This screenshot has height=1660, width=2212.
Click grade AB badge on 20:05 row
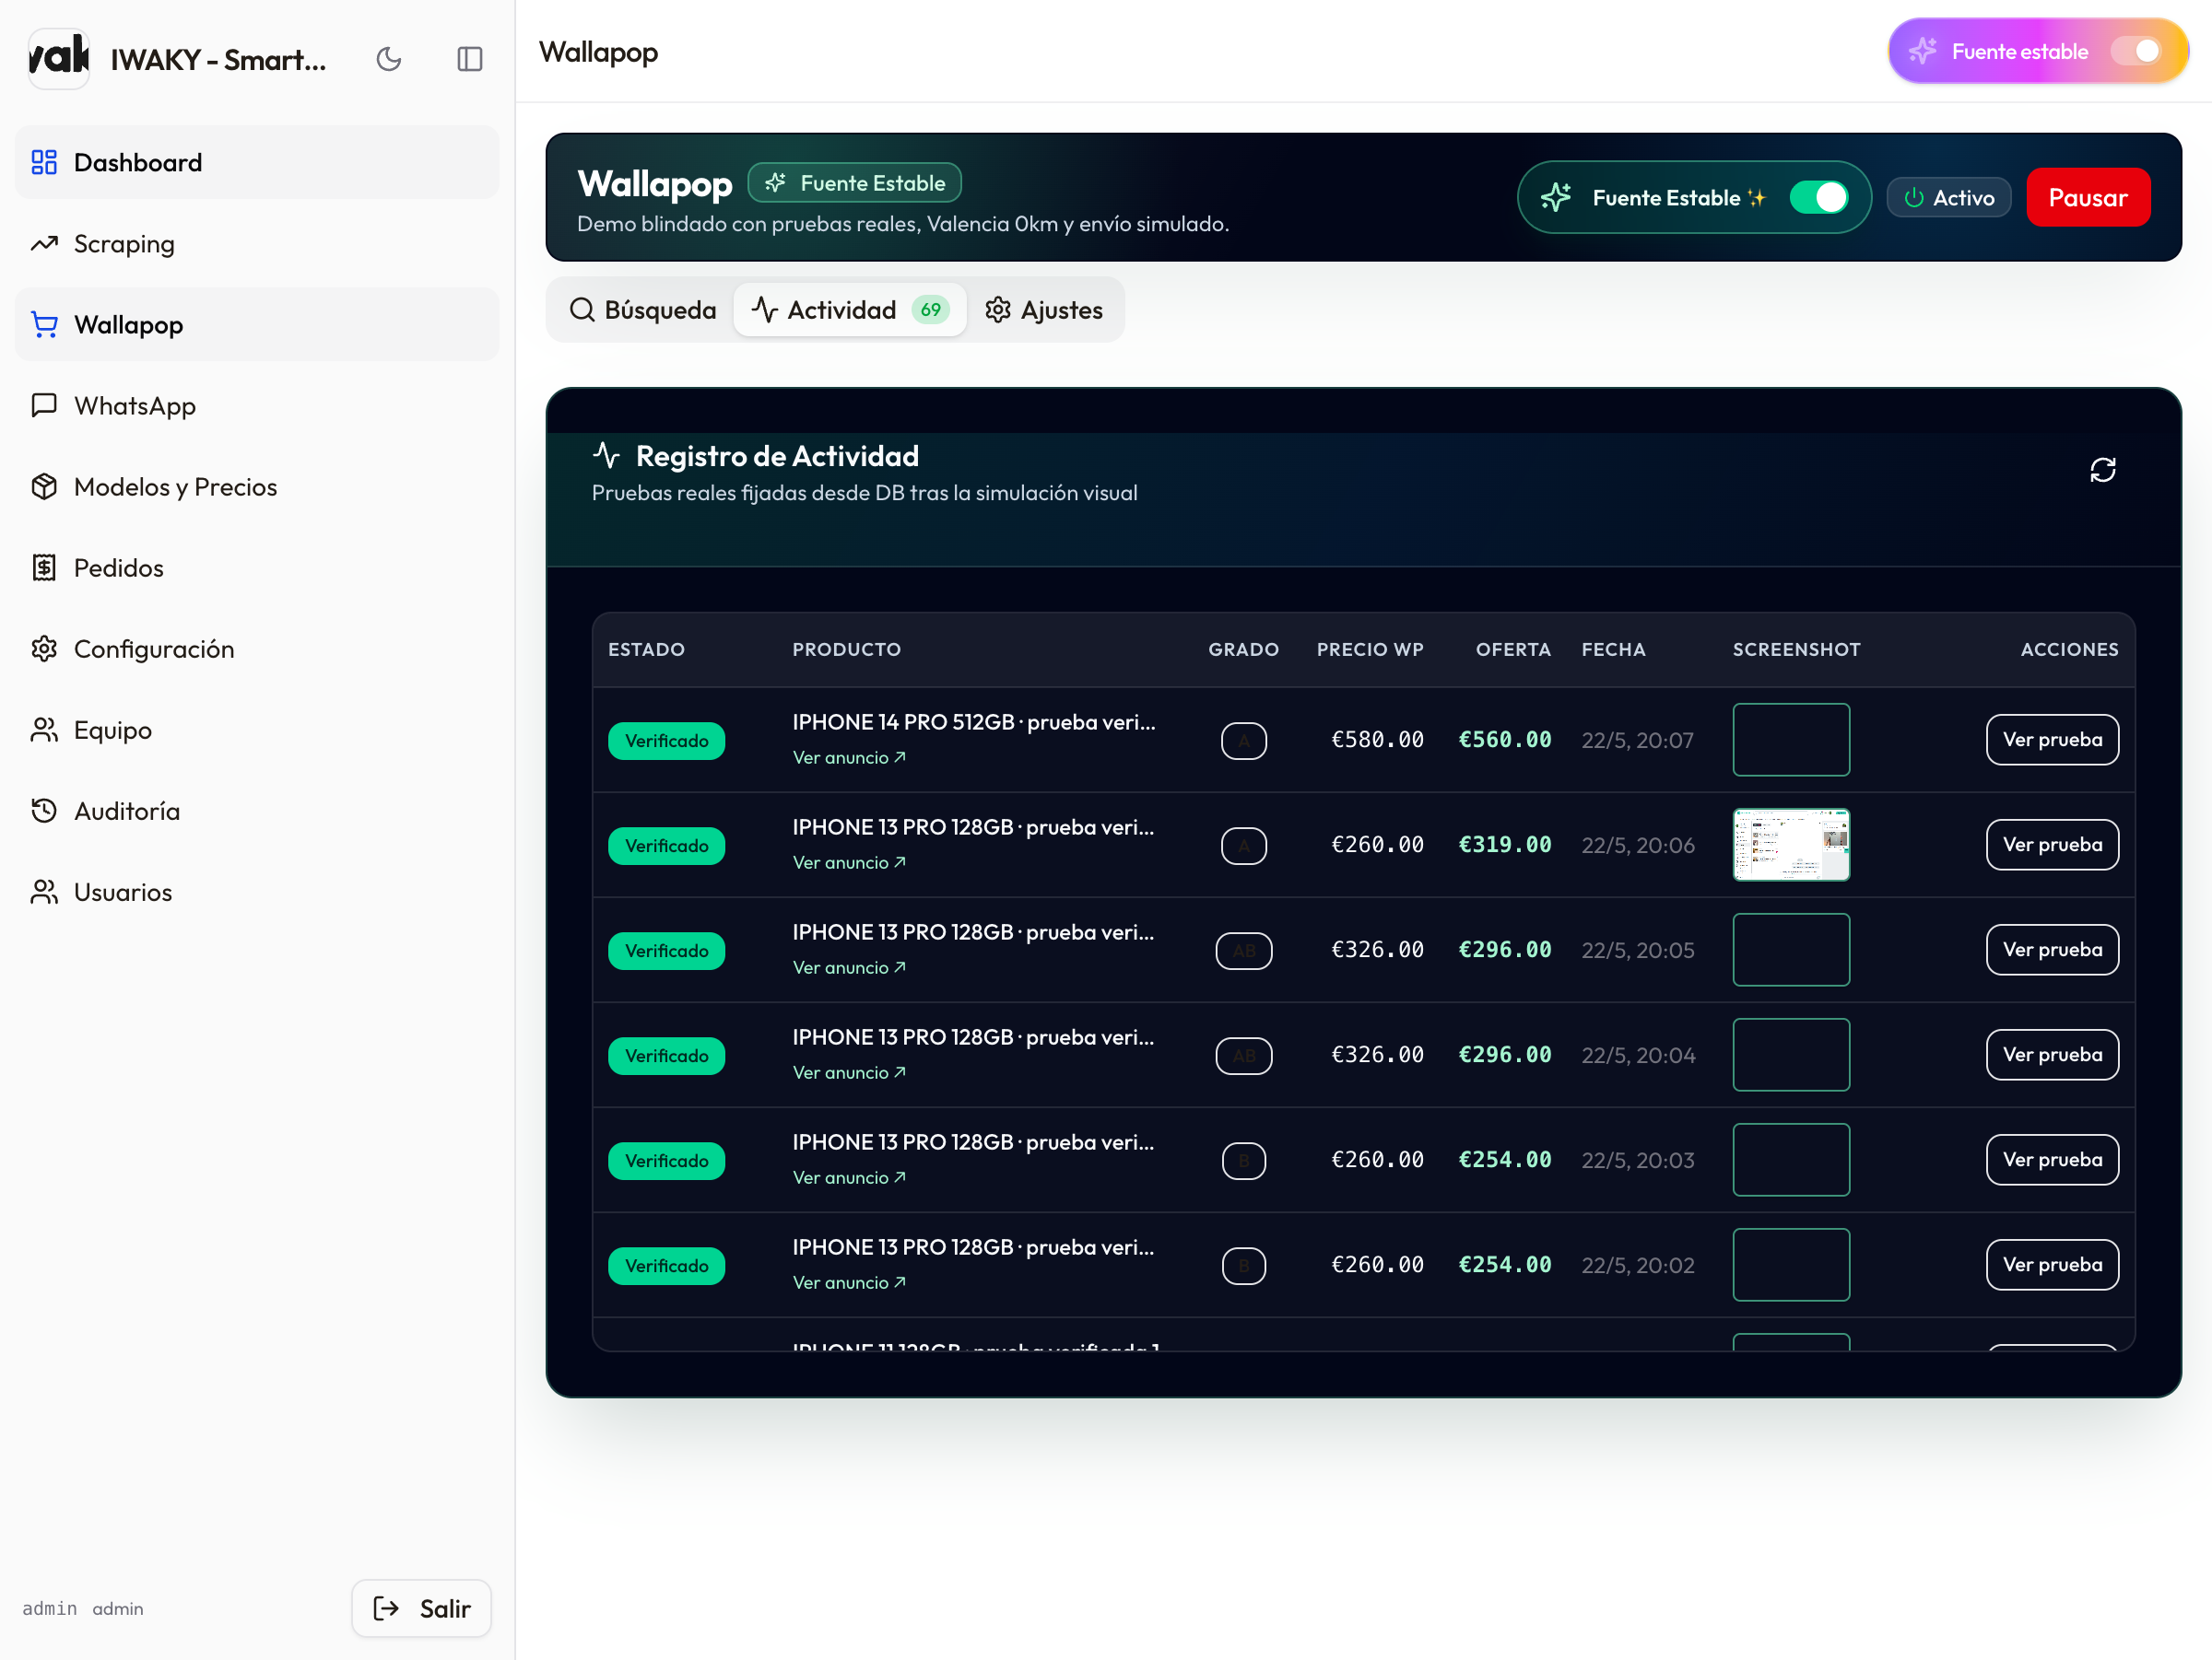1243,951
